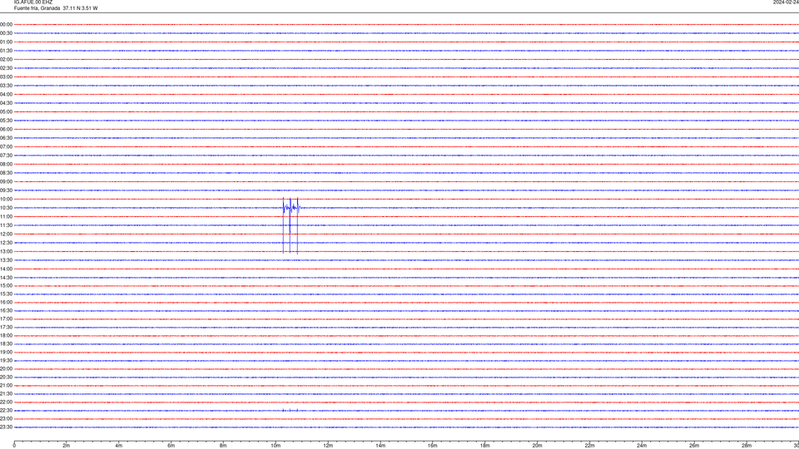
Task: Select the 08:30 trace time label
Action: tap(6, 173)
